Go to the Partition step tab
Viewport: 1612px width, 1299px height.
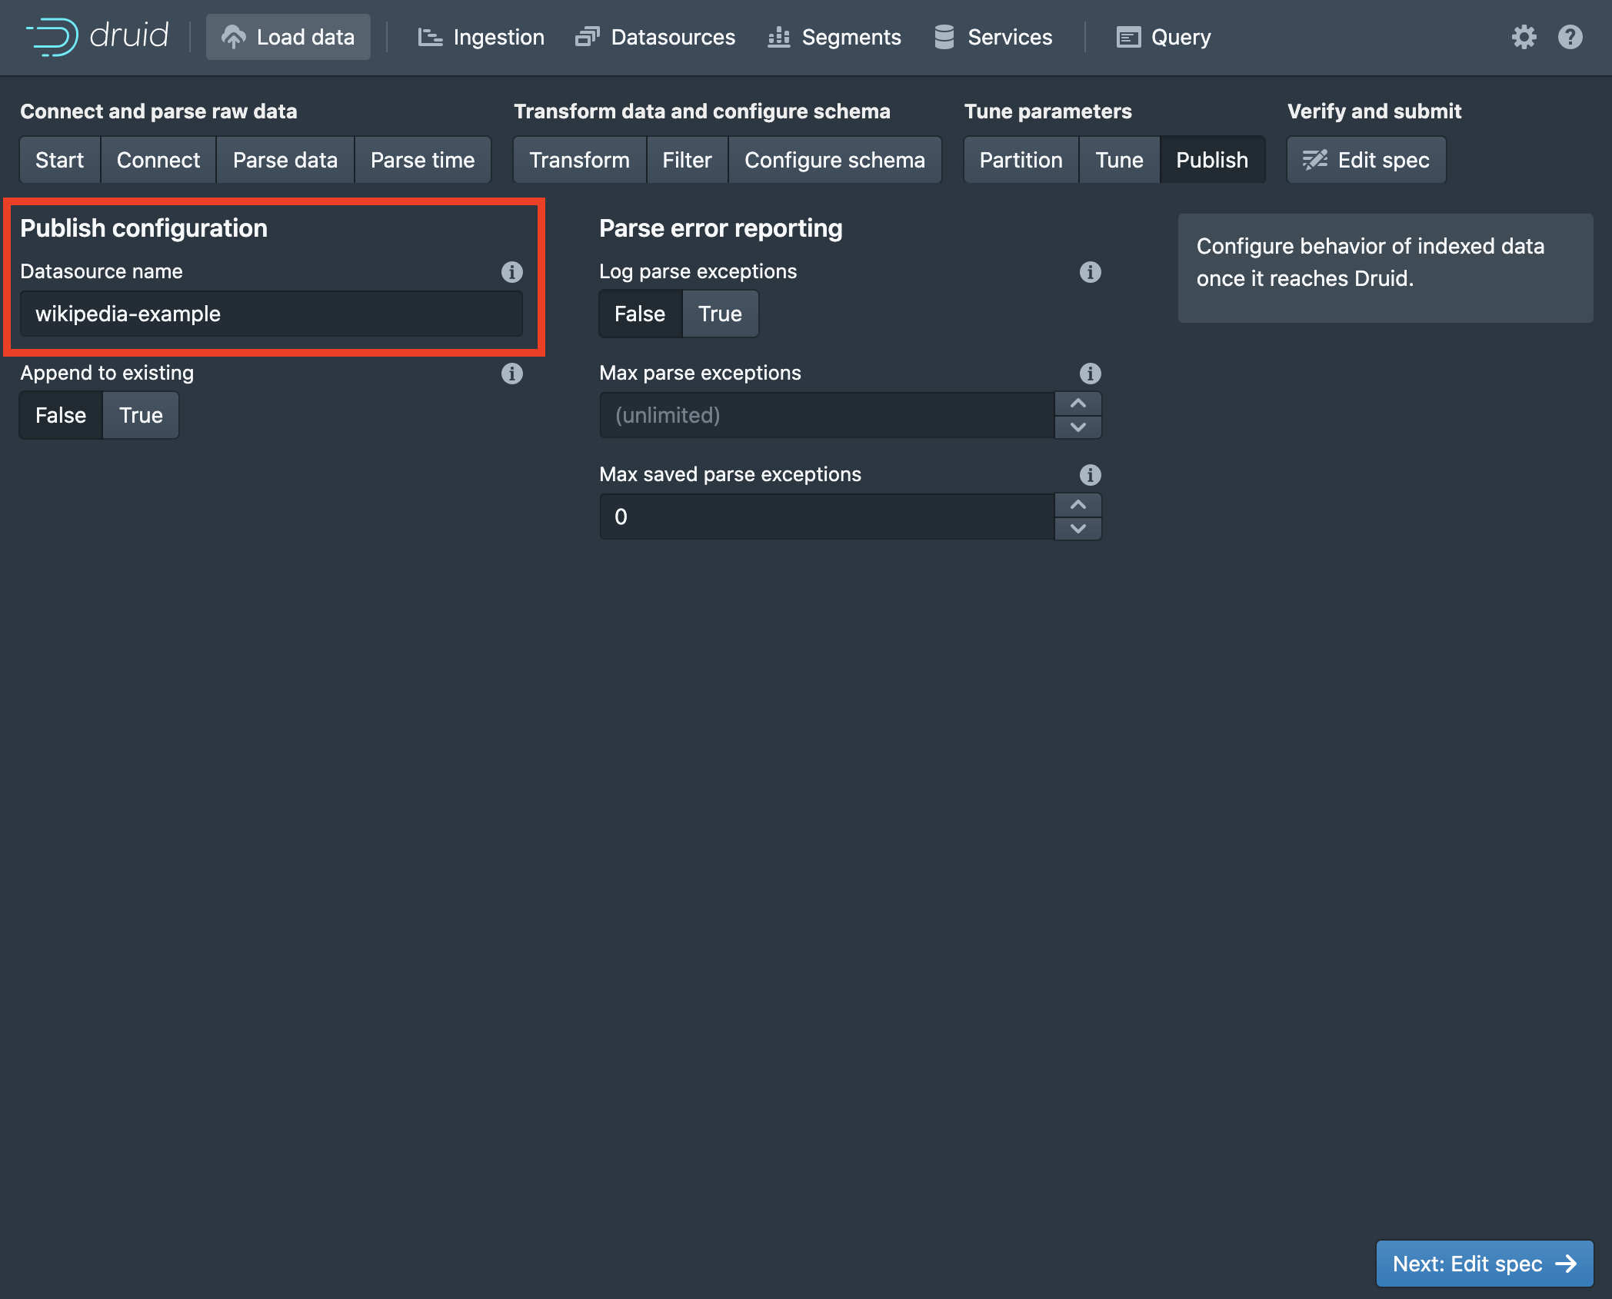[1021, 160]
